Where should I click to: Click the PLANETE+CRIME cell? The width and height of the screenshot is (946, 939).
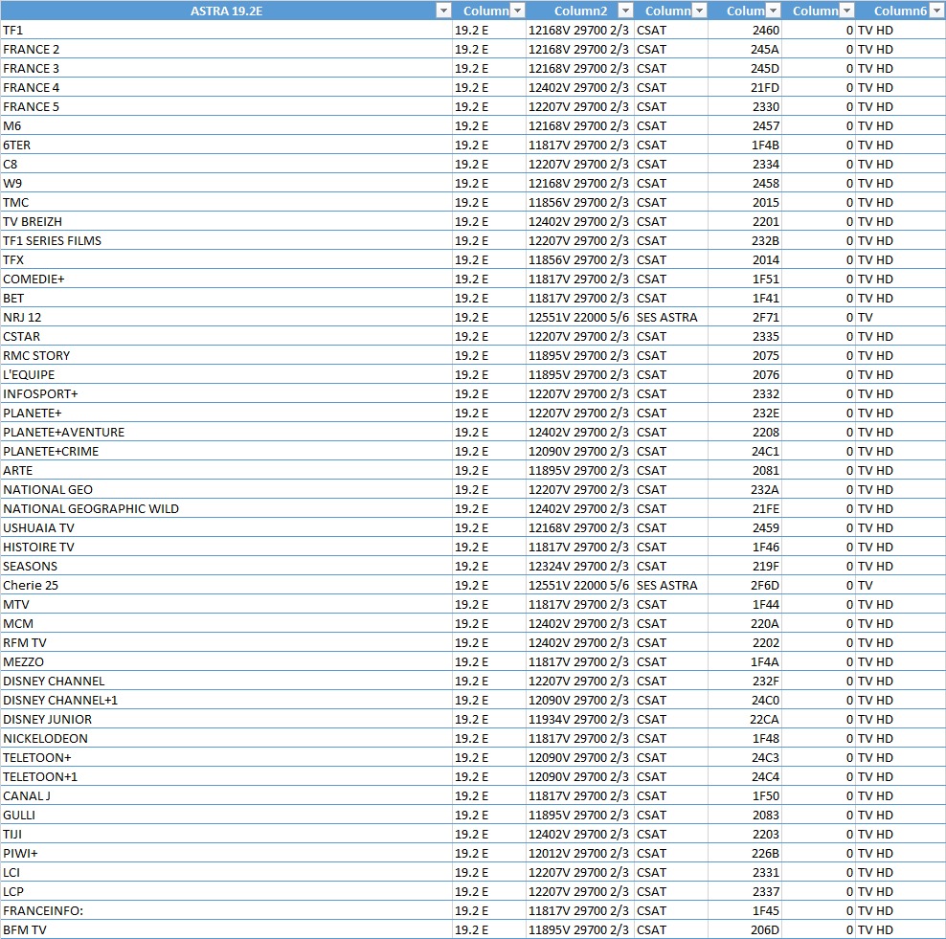[x=226, y=451]
